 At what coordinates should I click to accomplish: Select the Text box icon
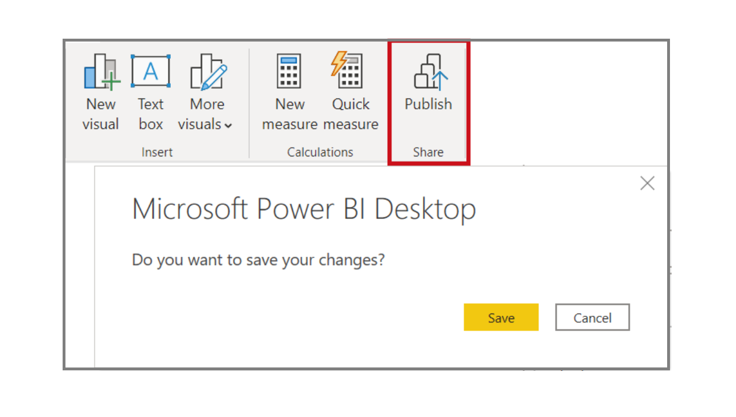coord(151,71)
